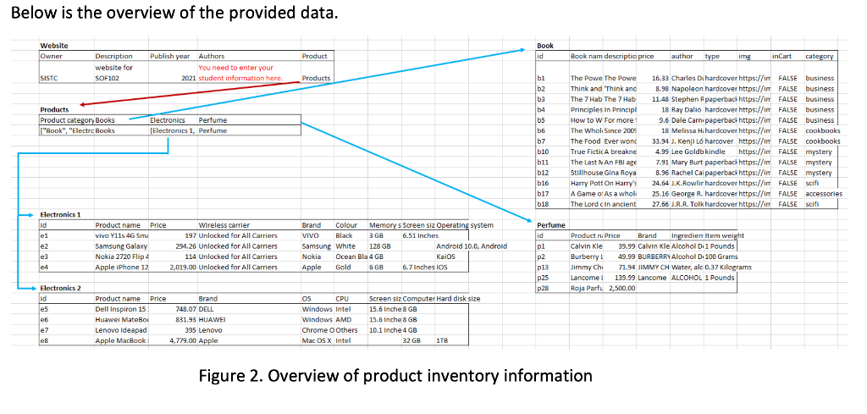867x414 pixels.
Task: Select the "SISTC" owner cell
Action: [x=49, y=78]
